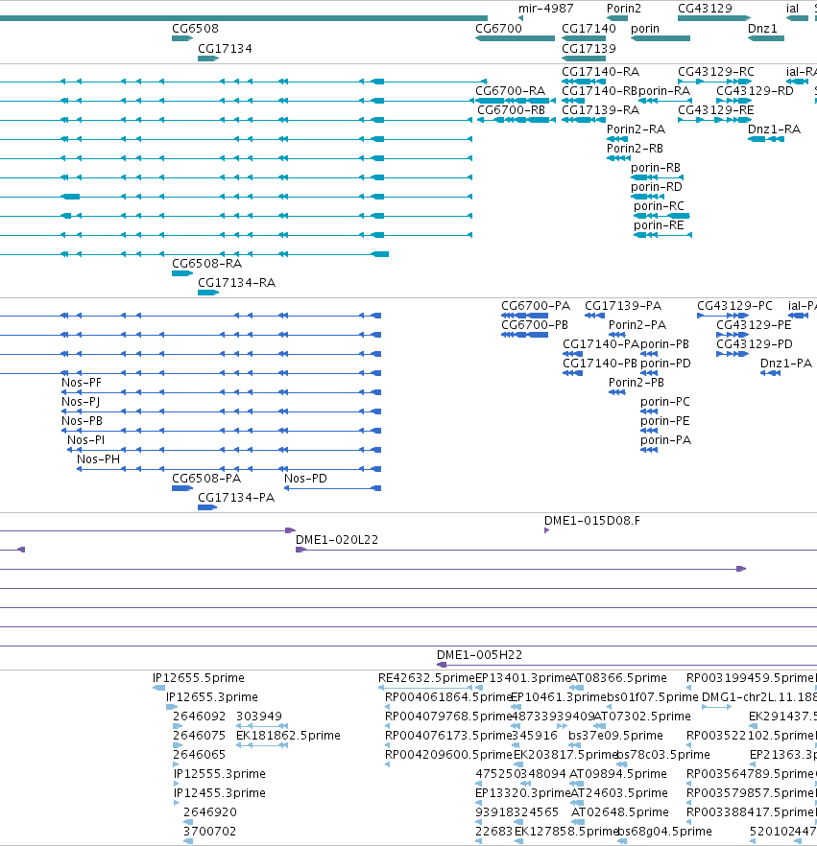Click the Dnz1 gene label

762,29
